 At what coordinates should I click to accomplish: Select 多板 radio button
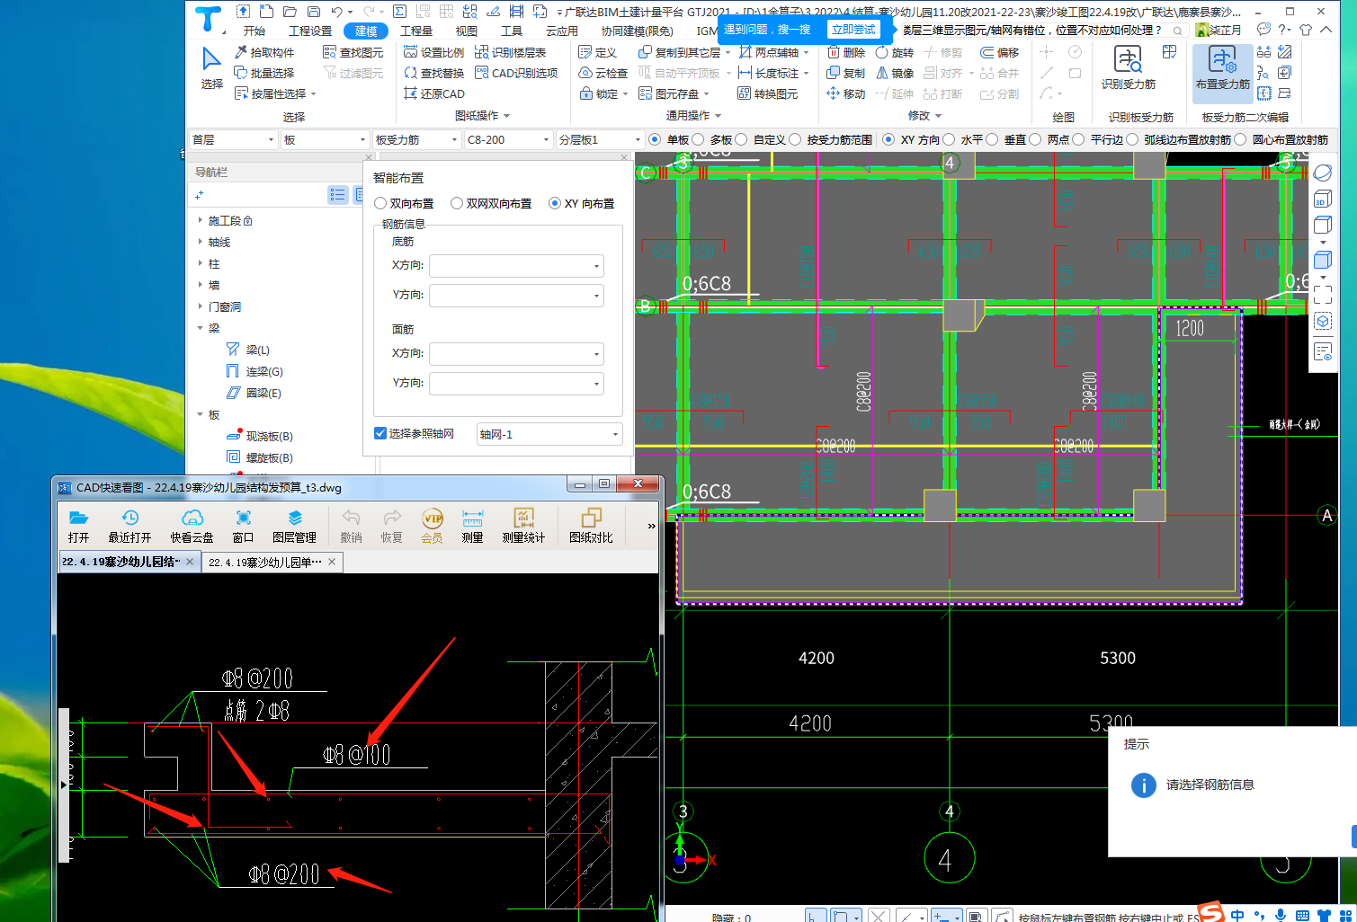[698, 139]
